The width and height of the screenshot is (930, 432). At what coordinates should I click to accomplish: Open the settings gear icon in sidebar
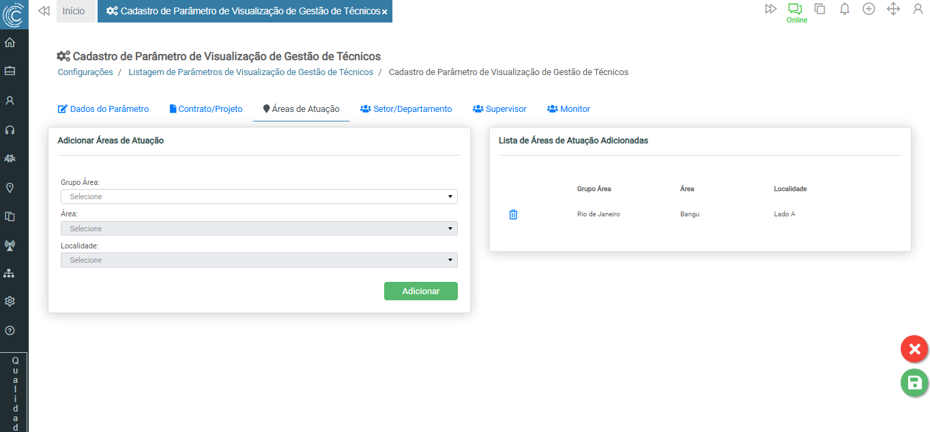(x=10, y=301)
